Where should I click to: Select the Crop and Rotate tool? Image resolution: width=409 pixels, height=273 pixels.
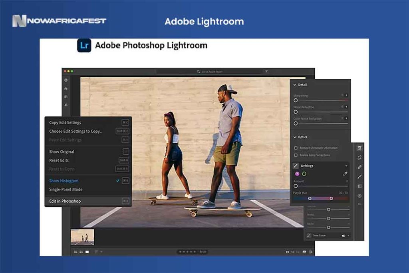pyautogui.click(x=359, y=157)
